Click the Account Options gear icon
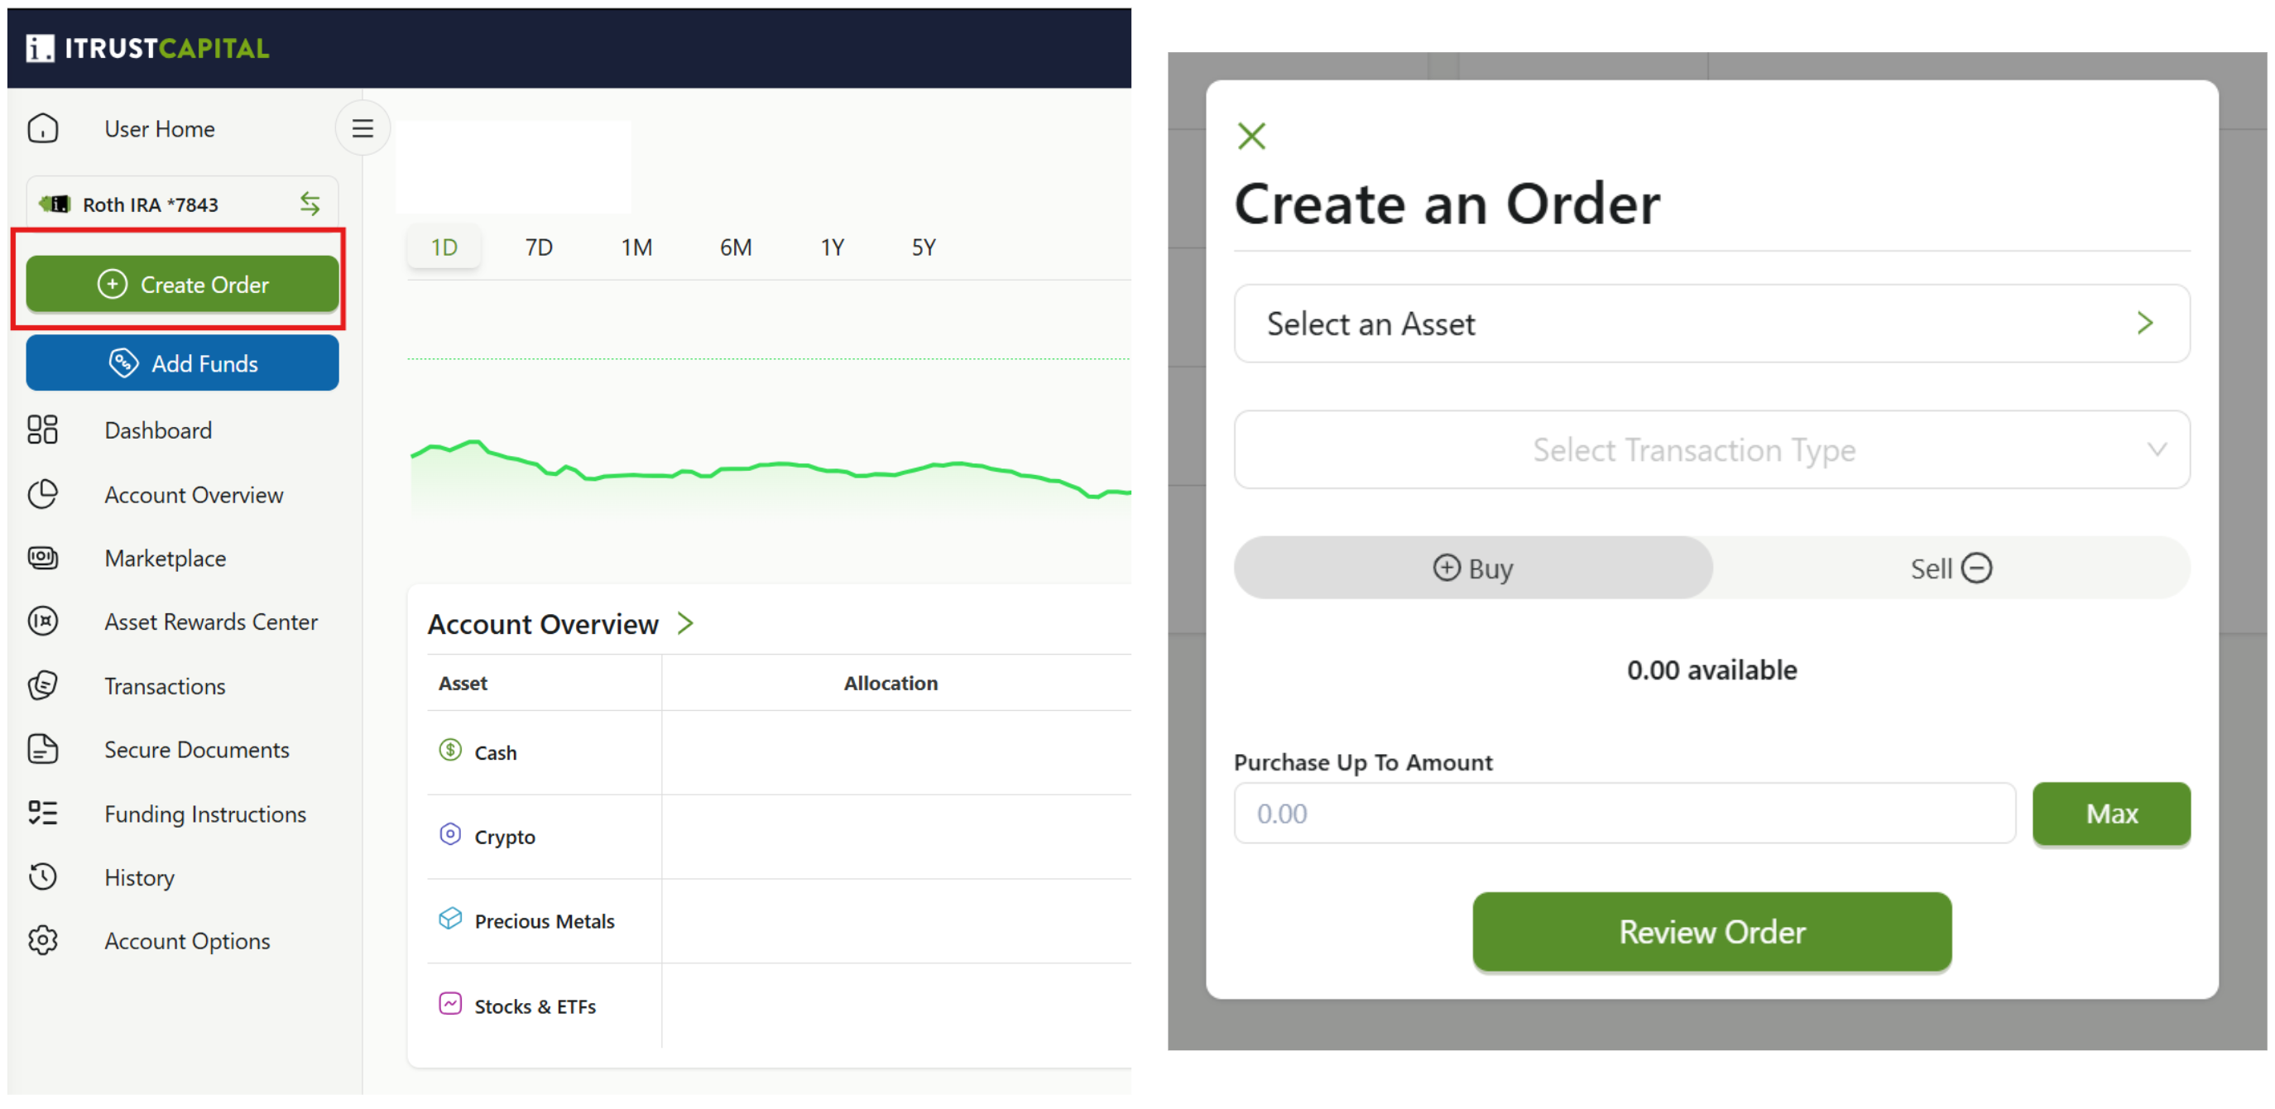2275x1109 pixels. 42,941
